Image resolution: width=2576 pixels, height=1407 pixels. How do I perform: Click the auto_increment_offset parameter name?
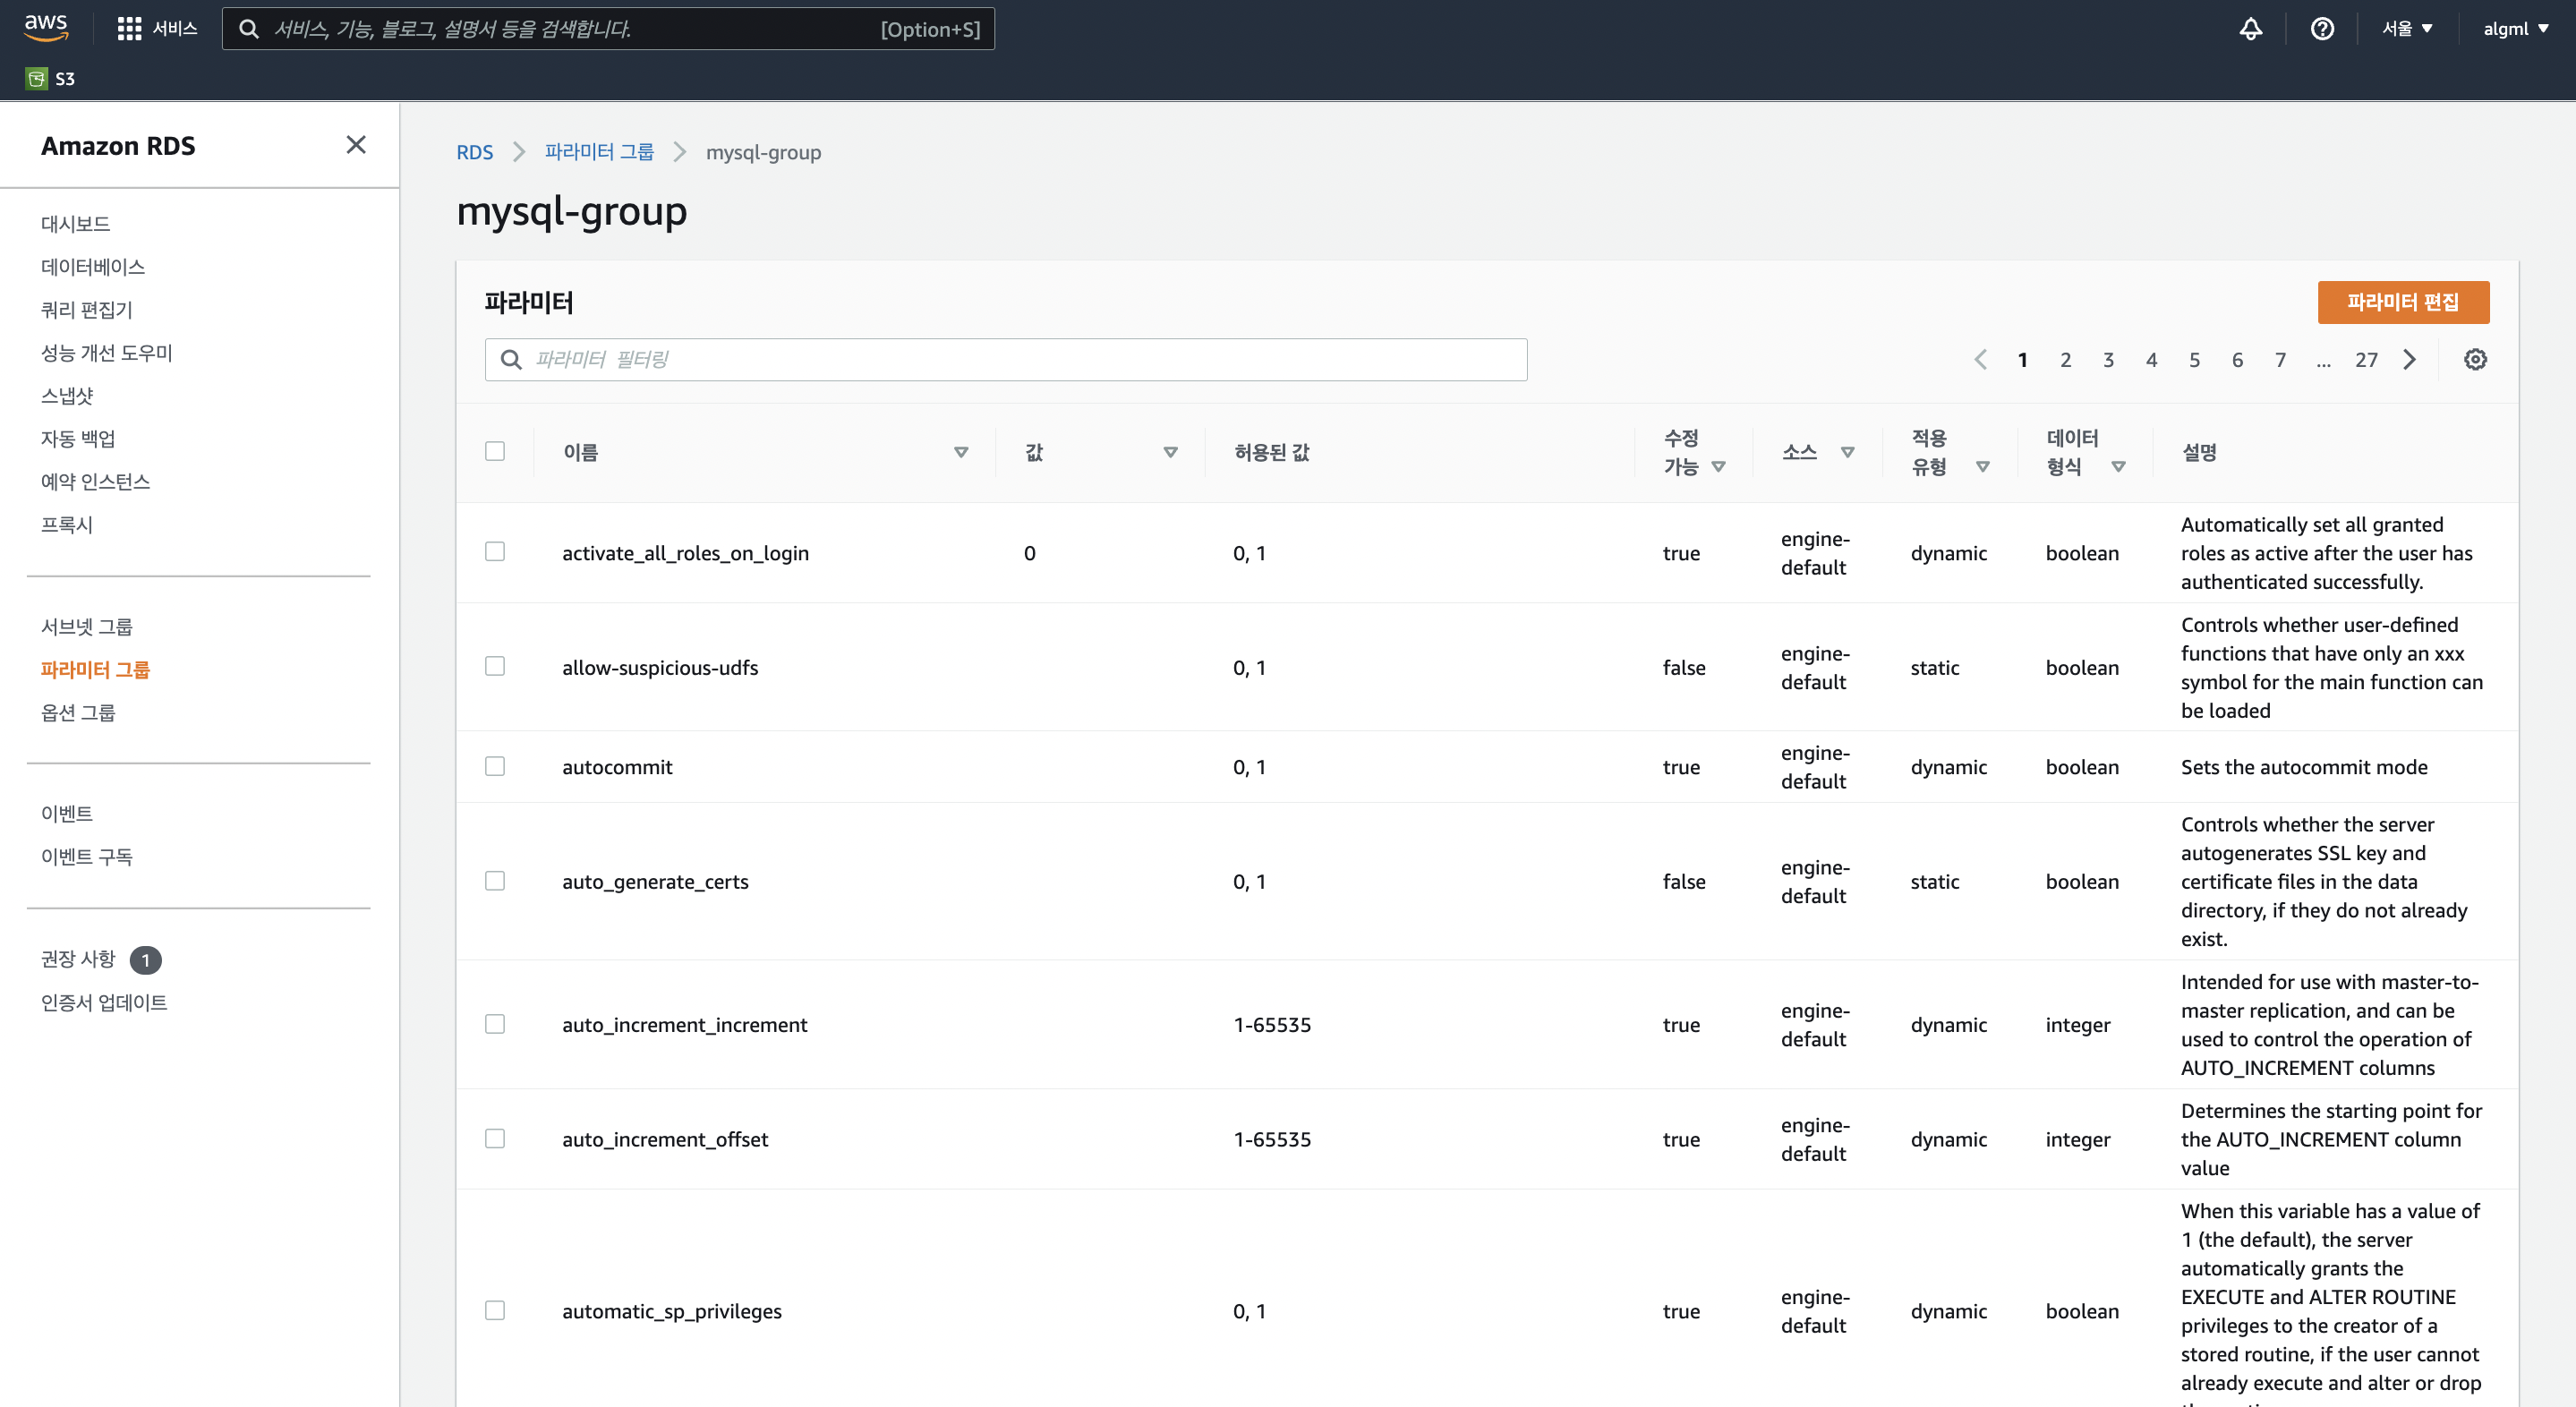tap(665, 1139)
